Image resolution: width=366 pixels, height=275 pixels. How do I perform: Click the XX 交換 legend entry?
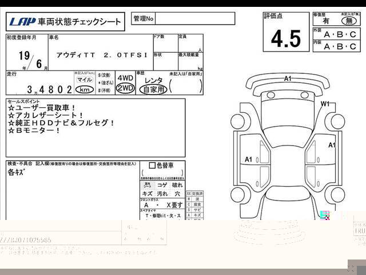pyautogui.click(x=194, y=194)
